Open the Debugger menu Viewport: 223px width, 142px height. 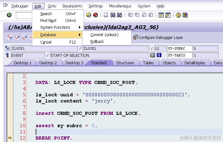(20, 6)
